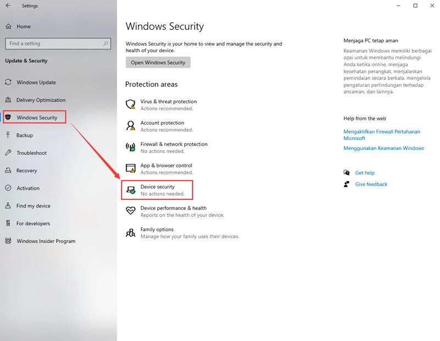This screenshot has width=440, height=341.
Task: Click the Find a setting search field
Action: tap(58, 44)
